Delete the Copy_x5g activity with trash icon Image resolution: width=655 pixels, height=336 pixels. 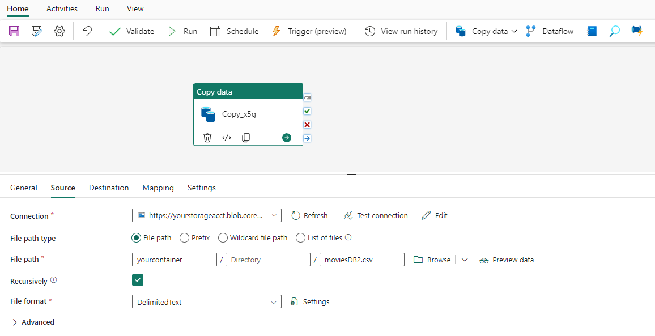tap(207, 138)
